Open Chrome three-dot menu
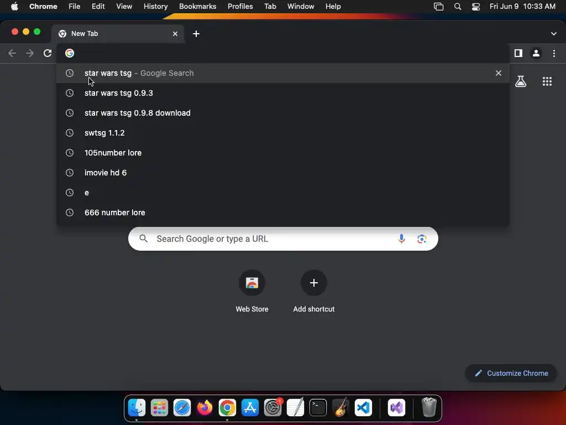Image resolution: width=566 pixels, height=425 pixels. coord(554,53)
